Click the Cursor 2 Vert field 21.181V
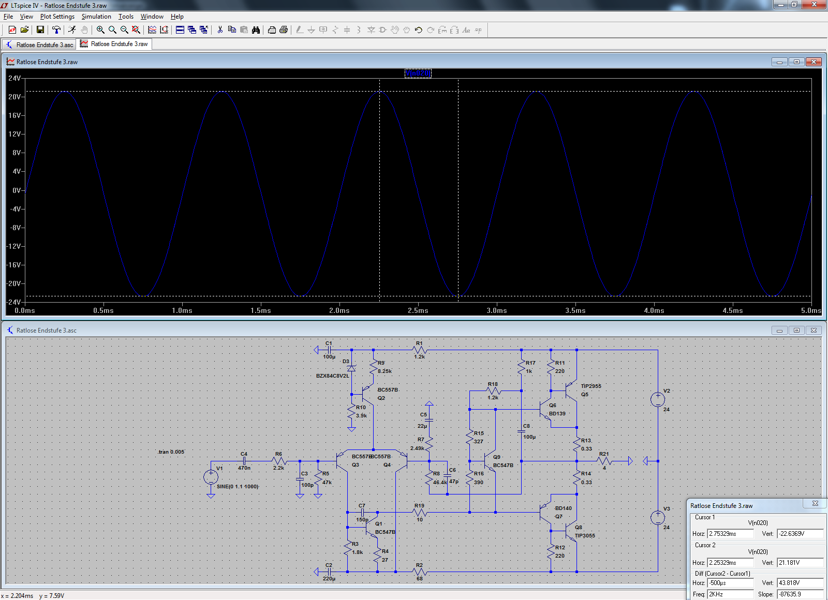Screen dimensions: 828x600 point(800,562)
